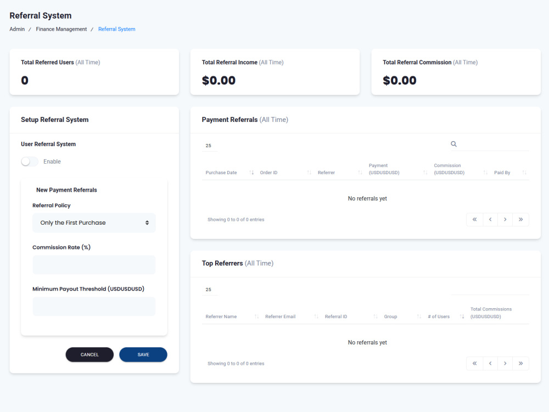Click the Commission Rate (%) input field
This screenshot has width=549, height=412.
click(x=94, y=265)
